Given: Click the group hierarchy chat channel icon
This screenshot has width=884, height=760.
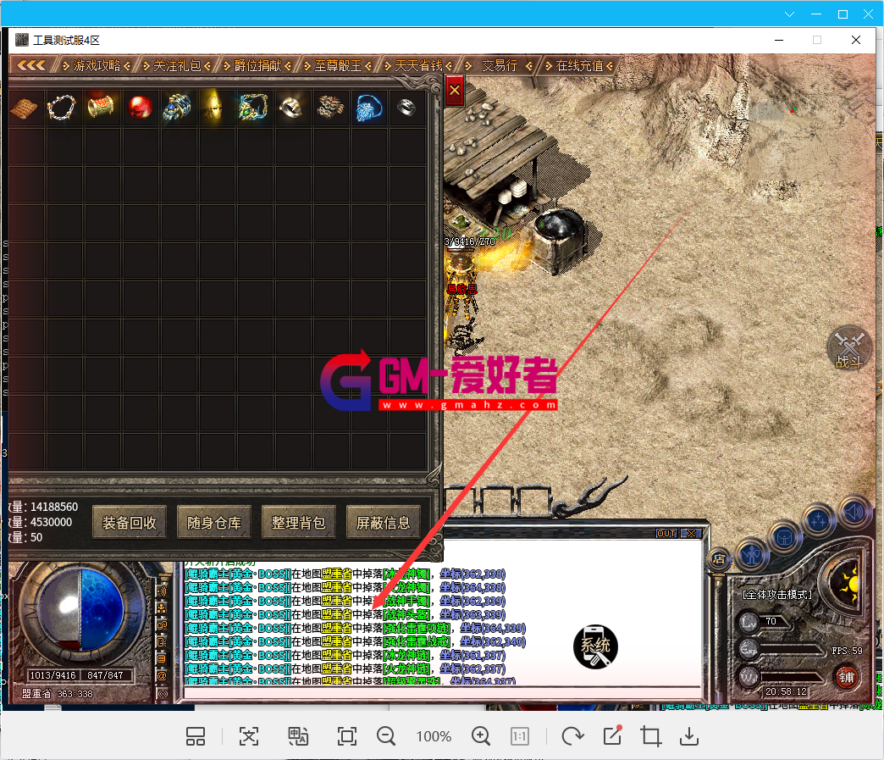Looking at the screenshot, I should click(x=162, y=608).
